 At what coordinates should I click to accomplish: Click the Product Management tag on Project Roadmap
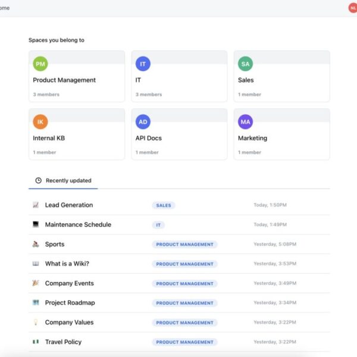pos(184,303)
